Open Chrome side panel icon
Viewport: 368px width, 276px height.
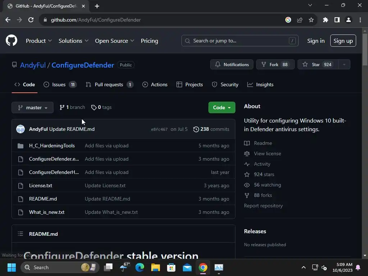tap(337, 20)
